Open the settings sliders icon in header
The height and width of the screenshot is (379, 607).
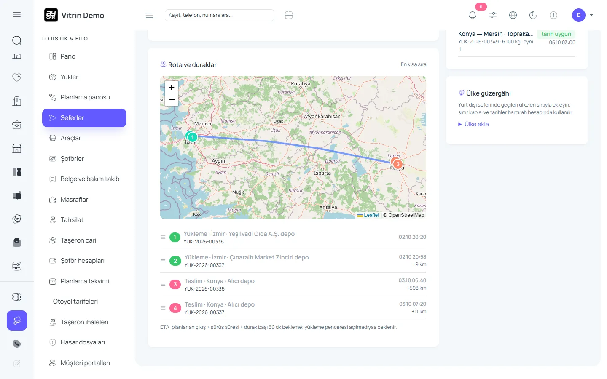[x=493, y=15]
